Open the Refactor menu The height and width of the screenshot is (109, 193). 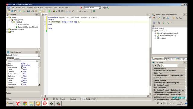(x=30, y=8)
